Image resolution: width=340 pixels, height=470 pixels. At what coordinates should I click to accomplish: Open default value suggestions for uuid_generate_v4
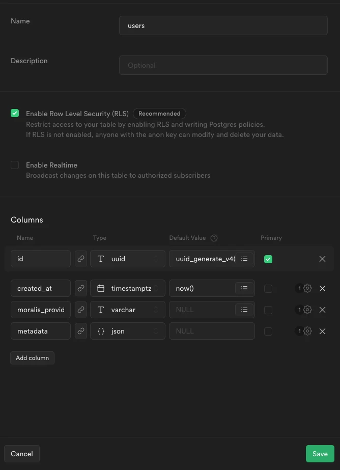[244, 259]
